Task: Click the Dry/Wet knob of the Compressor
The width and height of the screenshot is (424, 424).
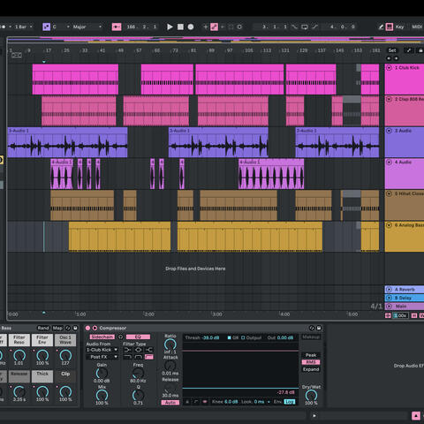Action: (311, 395)
